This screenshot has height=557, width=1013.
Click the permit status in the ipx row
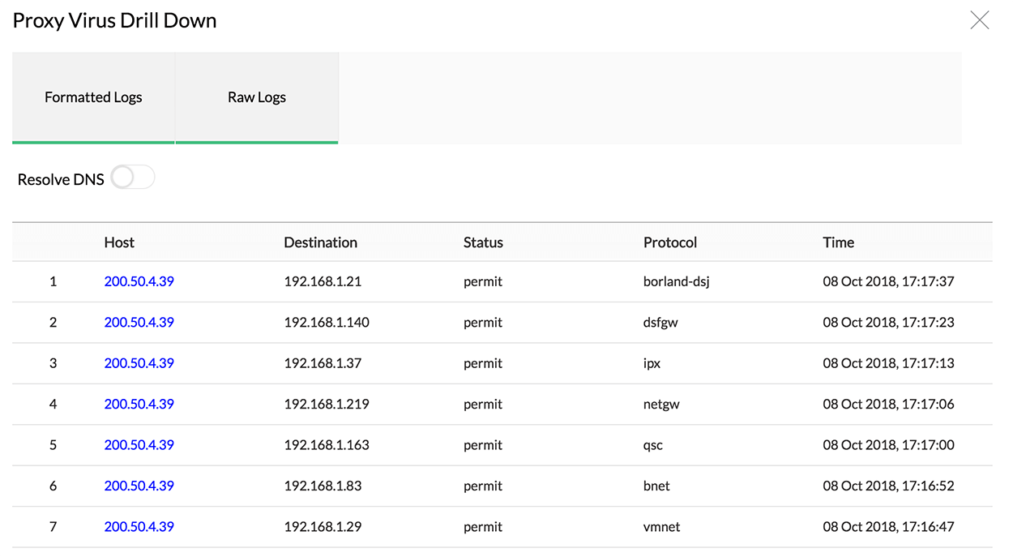(483, 363)
